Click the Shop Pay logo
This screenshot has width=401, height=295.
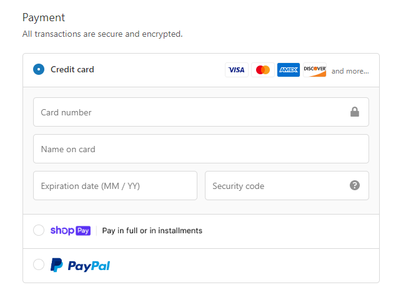click(x=71, y=230)
